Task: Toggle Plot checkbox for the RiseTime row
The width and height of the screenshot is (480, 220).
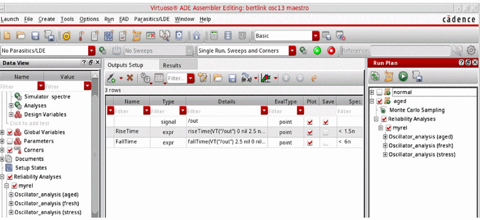Action: click(x=310, y=132)
